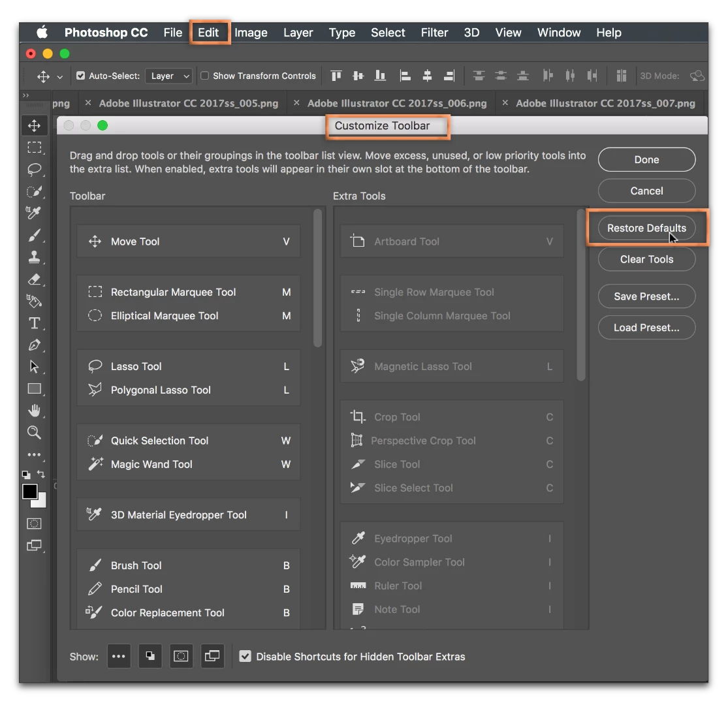Select the Type tool in left toolbar
The width and height of the screenshot is (728, 705).
coord(34,323)
